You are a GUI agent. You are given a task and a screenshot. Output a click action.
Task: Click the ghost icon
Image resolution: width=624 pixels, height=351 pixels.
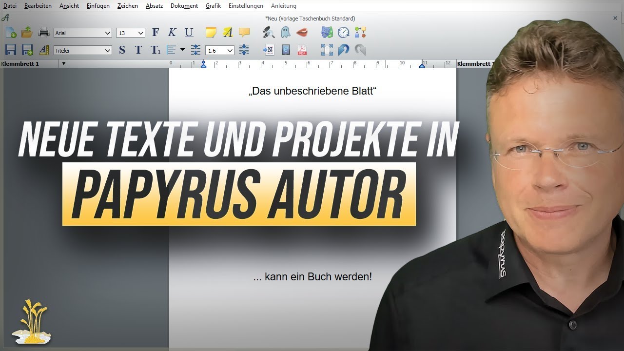click(x=285, y=33)
